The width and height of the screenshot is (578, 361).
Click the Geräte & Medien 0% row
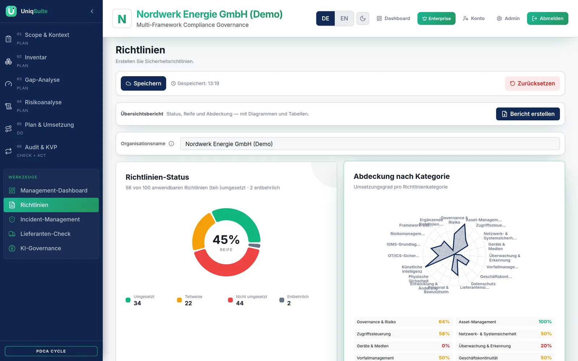[403, 346]
